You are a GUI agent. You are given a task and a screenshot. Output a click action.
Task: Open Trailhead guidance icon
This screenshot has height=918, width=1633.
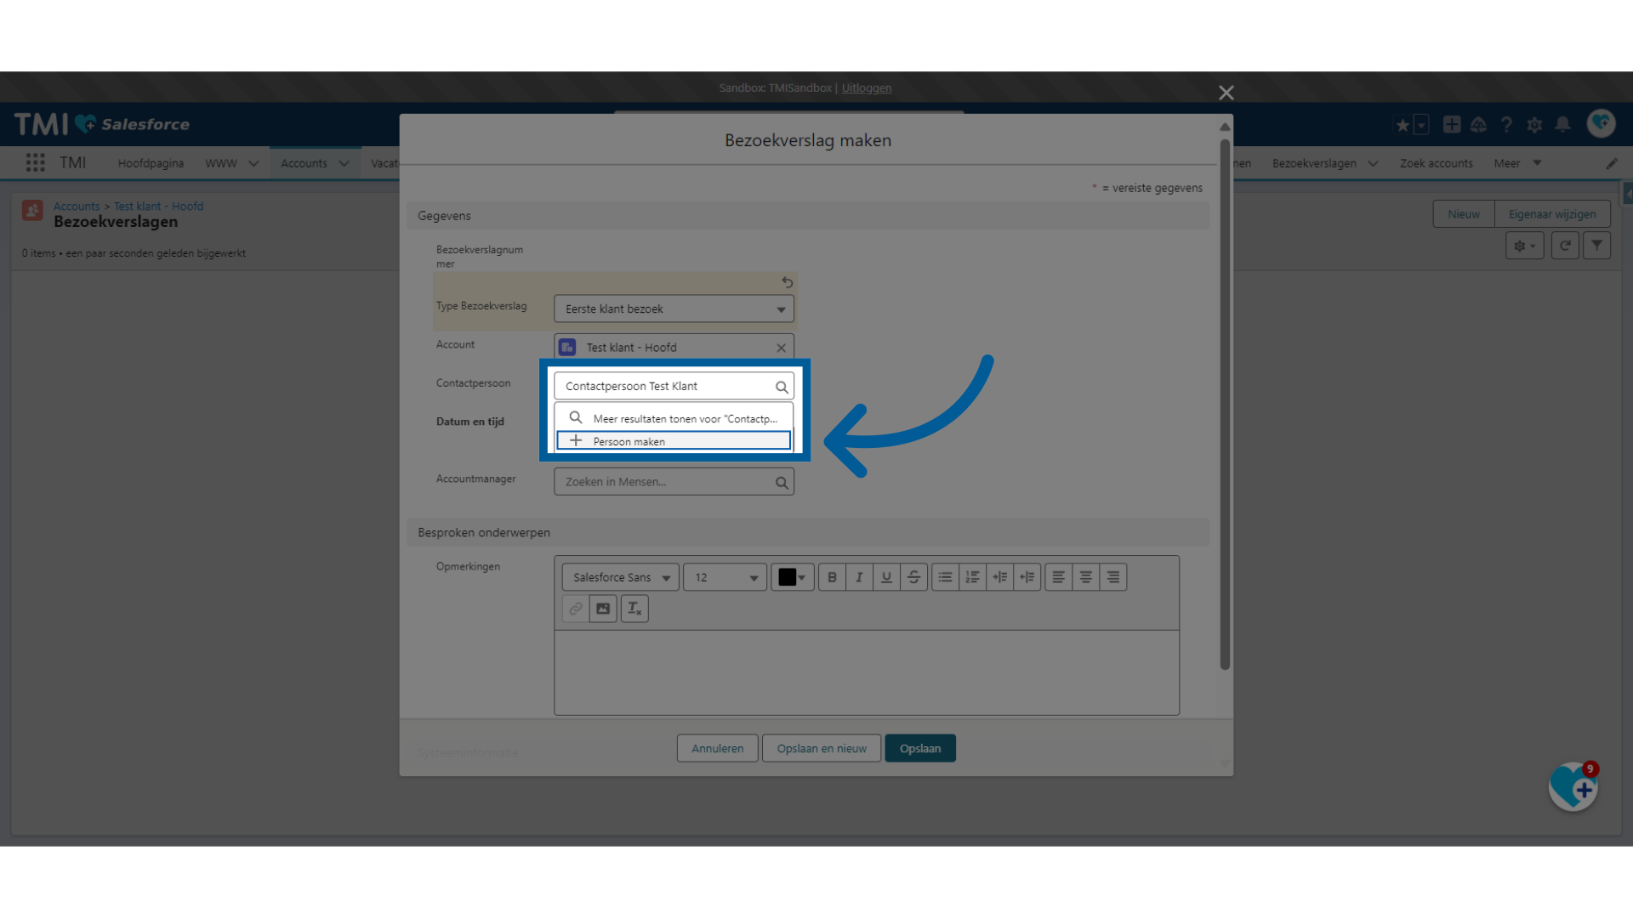(1478, 125)
